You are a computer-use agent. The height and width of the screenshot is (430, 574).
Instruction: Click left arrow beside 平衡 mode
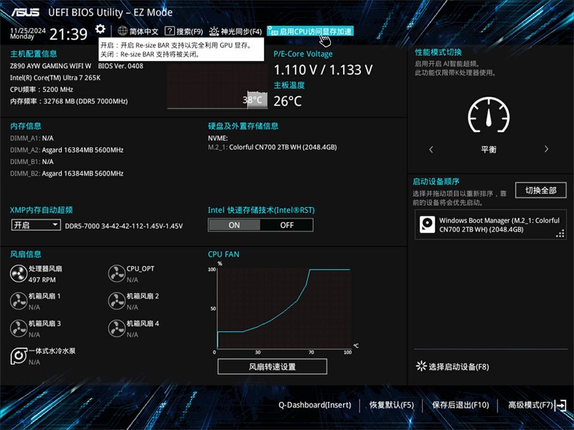pyautogui.click(x=432, y=150)
